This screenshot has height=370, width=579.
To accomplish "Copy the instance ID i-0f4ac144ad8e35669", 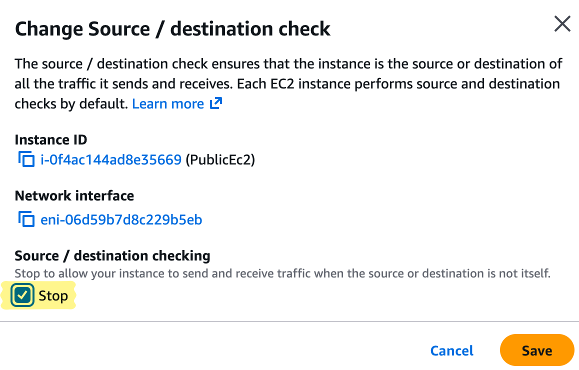I will click(x=25, y=160).
